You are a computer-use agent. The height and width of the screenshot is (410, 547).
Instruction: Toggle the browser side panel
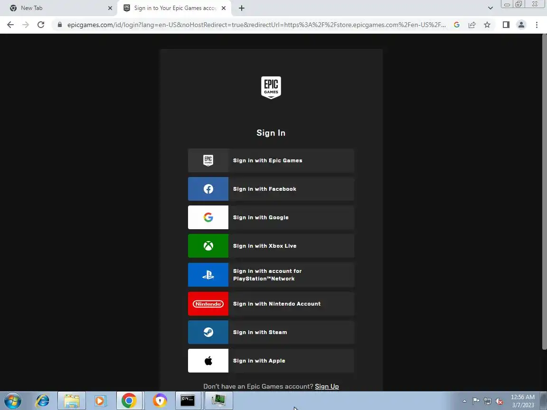(506, 25)
